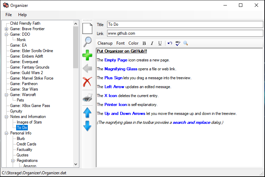Click the treeview vertical scrollbar thumb
This screenshot has width=265, height=177.
click(x=76, y=47)
